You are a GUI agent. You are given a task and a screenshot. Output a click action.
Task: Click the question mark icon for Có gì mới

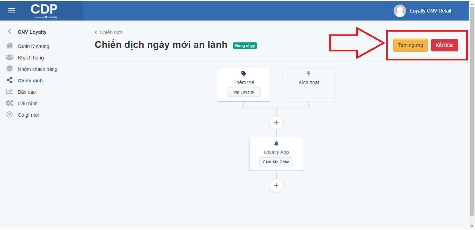(x=10, y=115)
